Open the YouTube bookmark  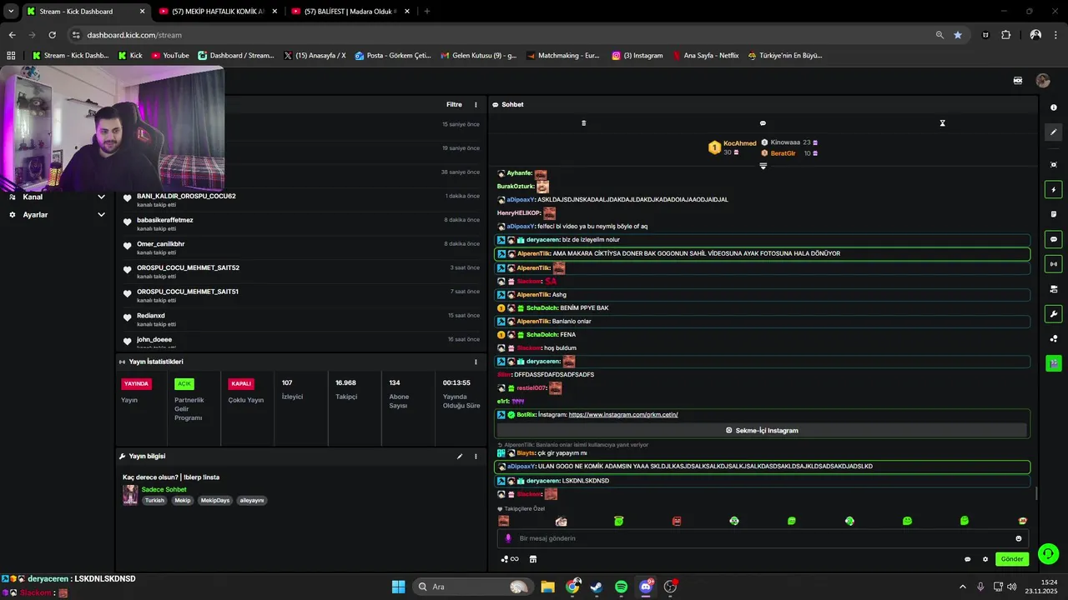169,56
